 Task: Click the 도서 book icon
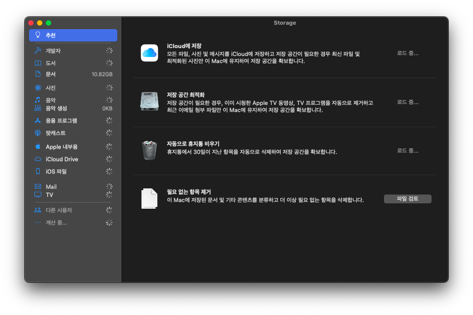point(38,63)
